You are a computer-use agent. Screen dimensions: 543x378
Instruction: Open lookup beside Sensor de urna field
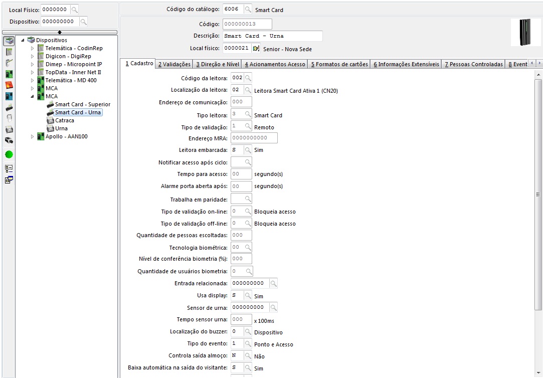click(273, 307)
